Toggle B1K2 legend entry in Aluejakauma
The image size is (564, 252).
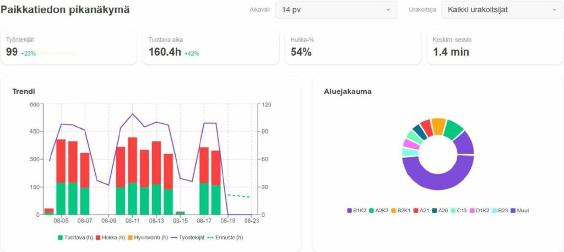pyautogui.click(x=356, y=210)
